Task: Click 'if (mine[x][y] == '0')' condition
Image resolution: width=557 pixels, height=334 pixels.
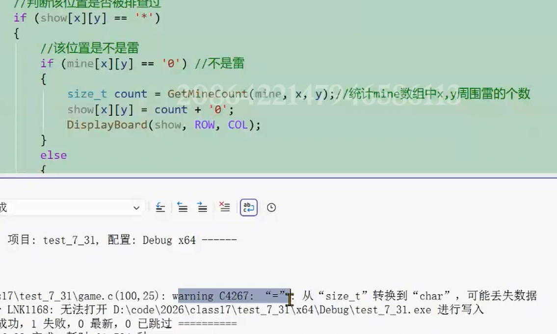Action: click(x=114, y=64)
